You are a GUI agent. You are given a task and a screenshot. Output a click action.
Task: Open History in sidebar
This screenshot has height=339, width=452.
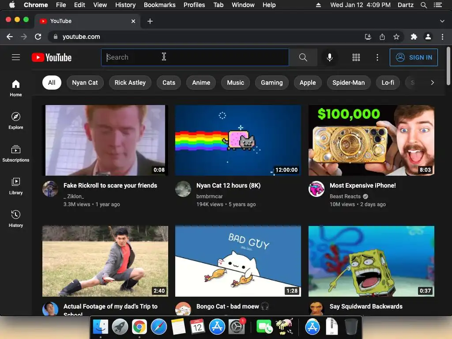click(x=16, y=219)
